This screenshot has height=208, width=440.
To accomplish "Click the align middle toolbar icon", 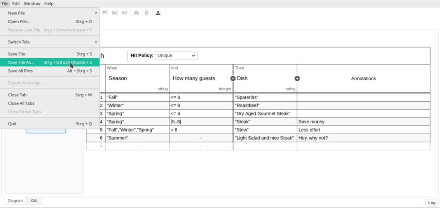I will [x=115, y=13].
